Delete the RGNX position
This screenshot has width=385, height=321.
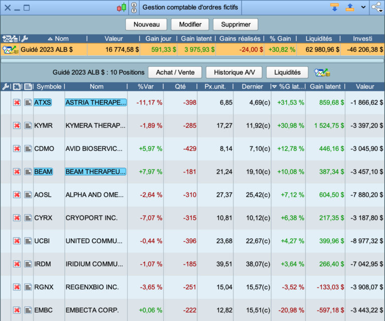pos(17,287)
